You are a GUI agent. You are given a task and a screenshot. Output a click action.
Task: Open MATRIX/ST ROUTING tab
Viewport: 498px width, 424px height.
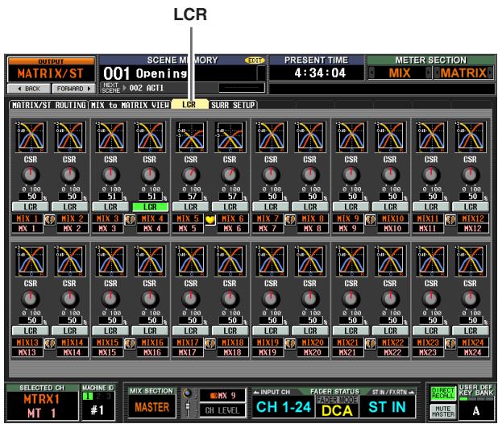point(49,105)
